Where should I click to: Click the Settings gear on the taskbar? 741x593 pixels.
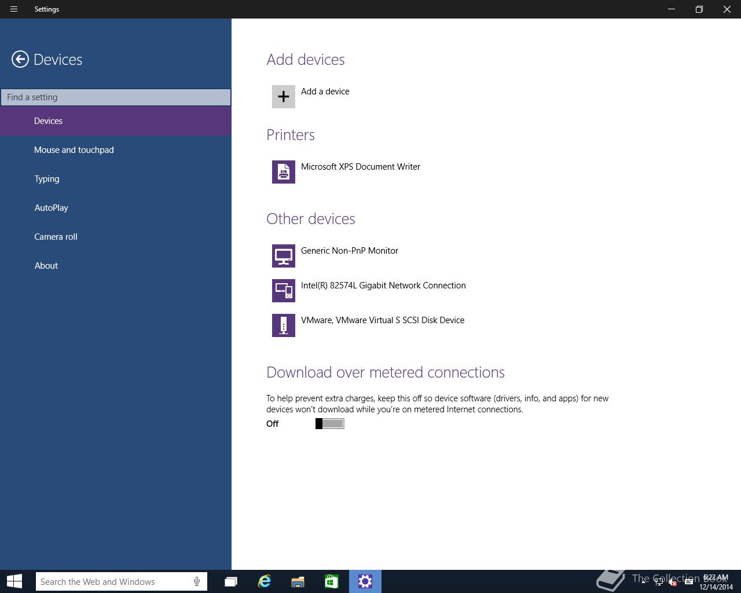tap(365, 581)
